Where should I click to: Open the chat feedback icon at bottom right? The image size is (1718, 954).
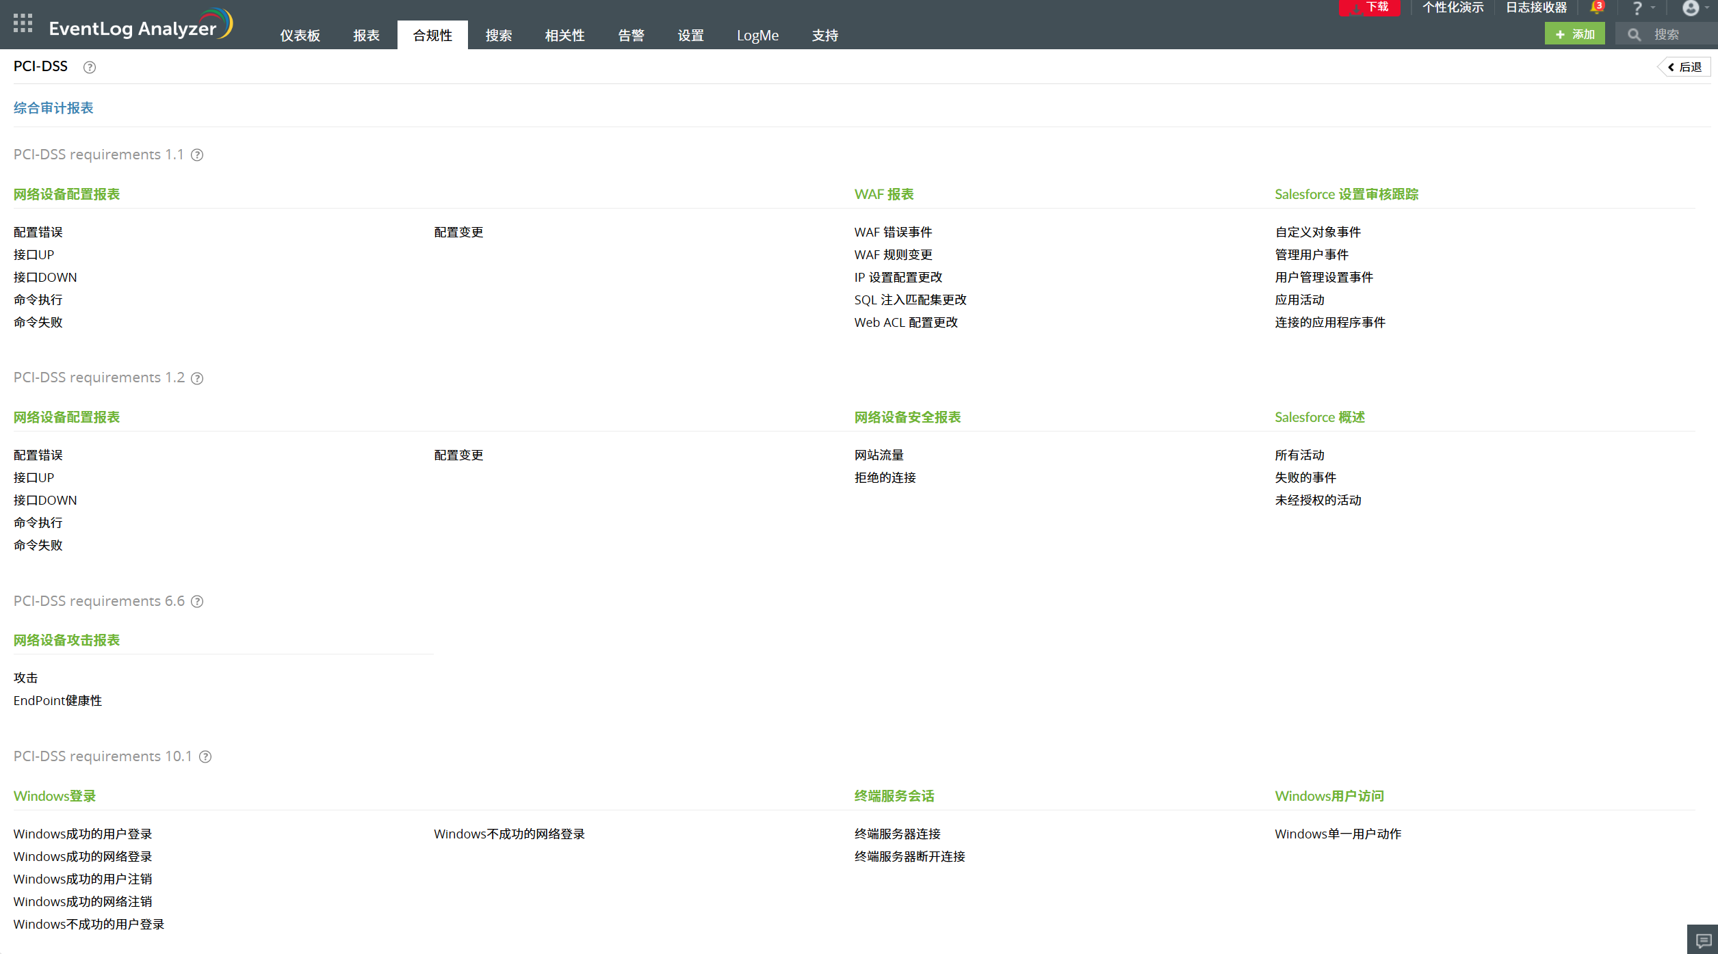point(1703,940)
